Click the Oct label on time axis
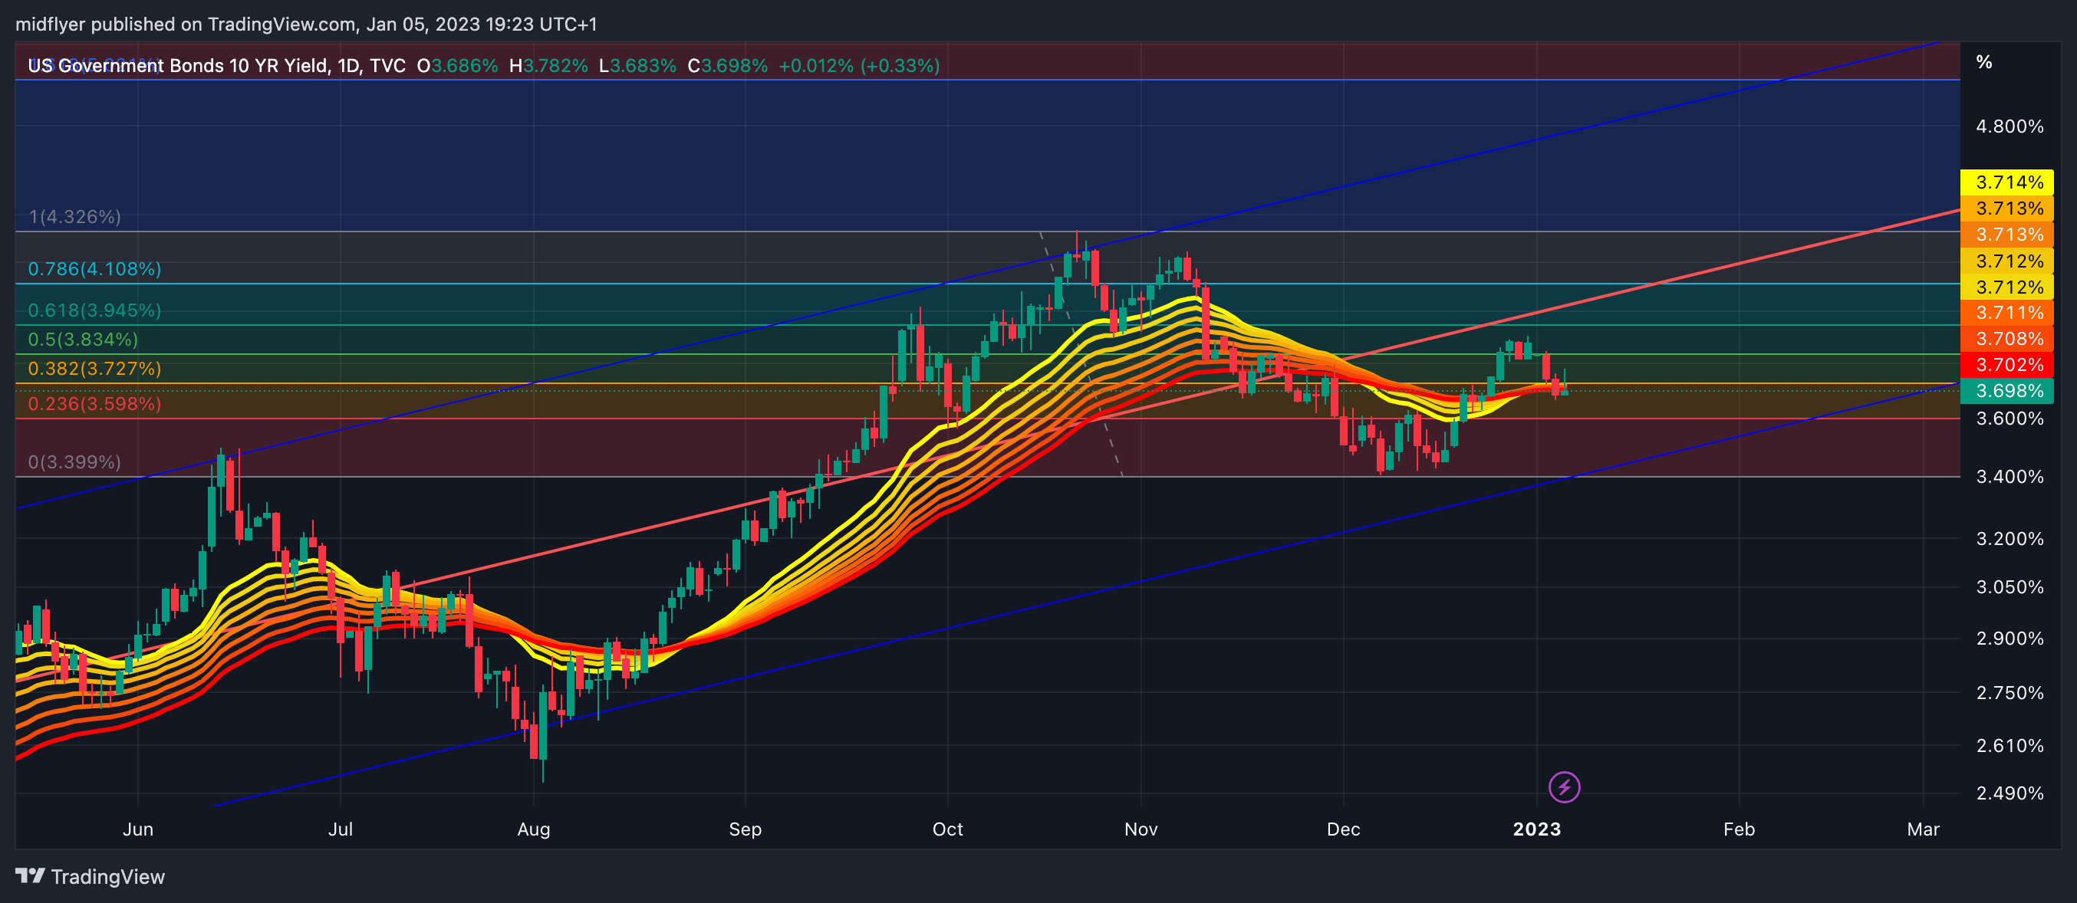 pos(947,829)
